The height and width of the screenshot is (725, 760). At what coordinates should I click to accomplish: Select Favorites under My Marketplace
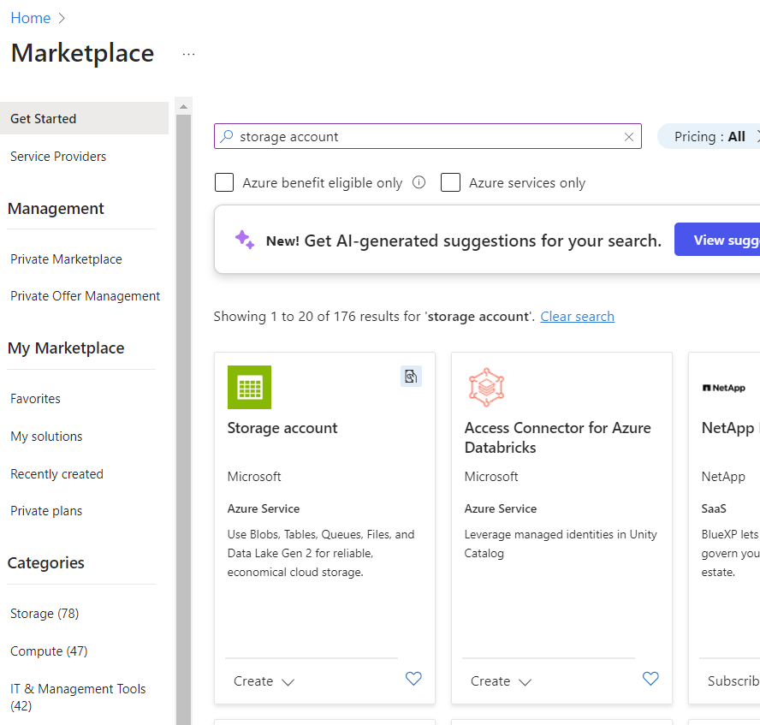point(35,399)
